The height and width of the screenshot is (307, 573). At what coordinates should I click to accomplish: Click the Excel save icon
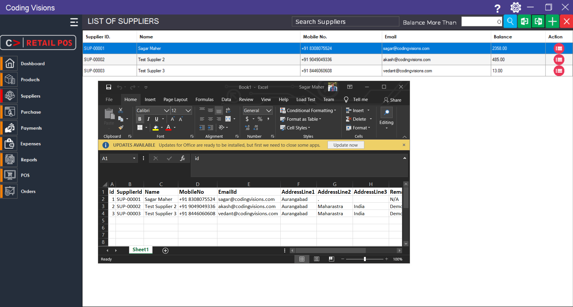(x=109, y=87)
